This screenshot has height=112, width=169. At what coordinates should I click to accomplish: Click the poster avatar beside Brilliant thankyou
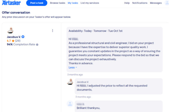coord(70,104)
